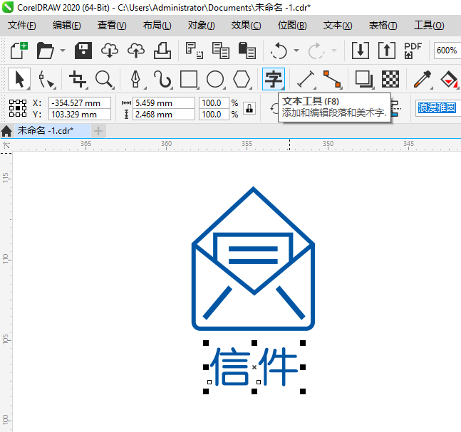Open the 表格(T) menu
Image resolution: width=461 pixels, height=432 pixels.
tap(383, 25)
